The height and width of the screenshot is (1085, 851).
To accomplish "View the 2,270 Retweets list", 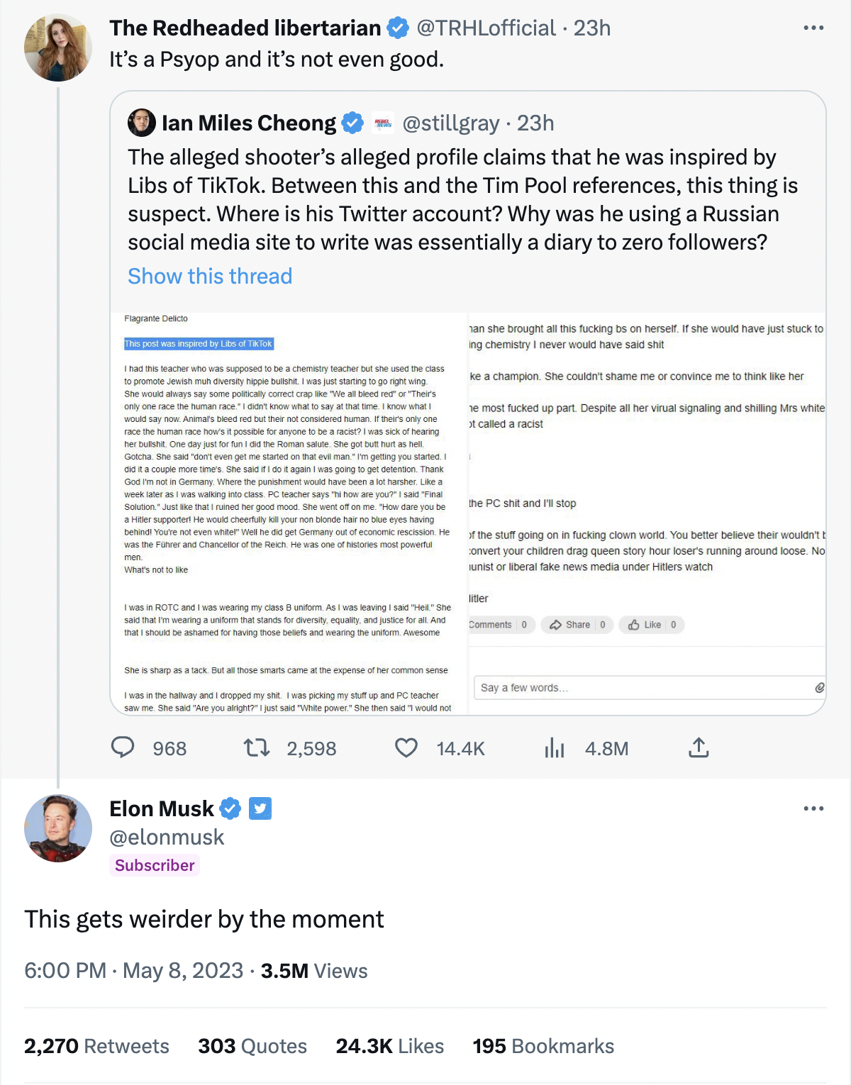I will click(x=96, y=1046).
